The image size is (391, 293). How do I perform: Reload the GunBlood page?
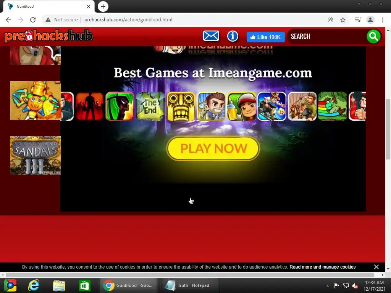pyautogui.click(x=33, y=20)
